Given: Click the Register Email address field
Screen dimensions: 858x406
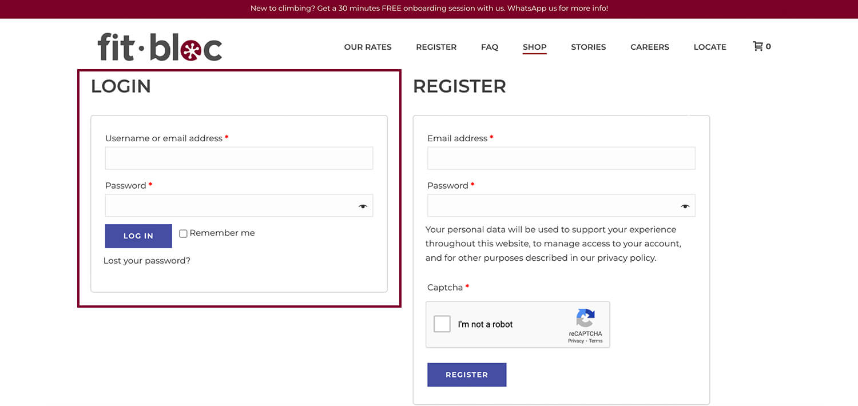Looking at the screenshot, I should (x=561, y=158).
